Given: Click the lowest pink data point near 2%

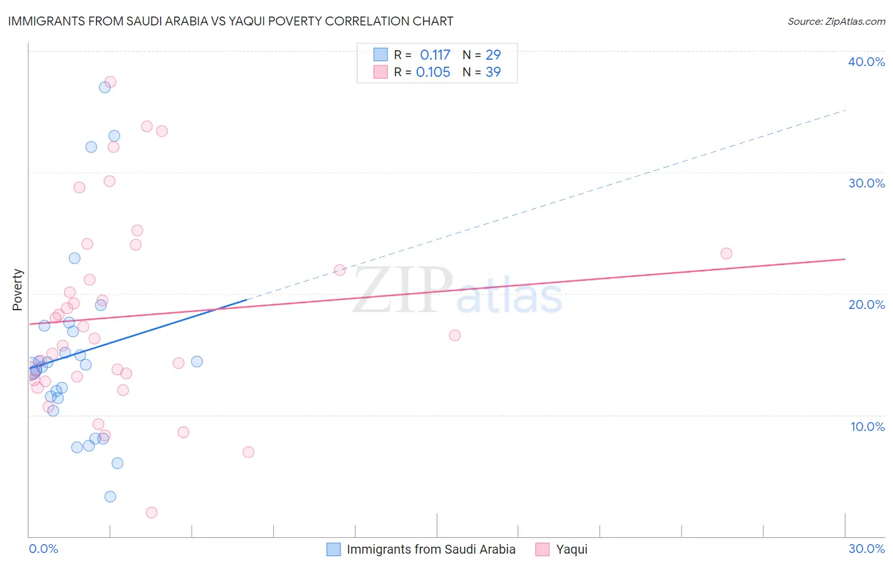Looking at the screenshot, I should 151,512.
